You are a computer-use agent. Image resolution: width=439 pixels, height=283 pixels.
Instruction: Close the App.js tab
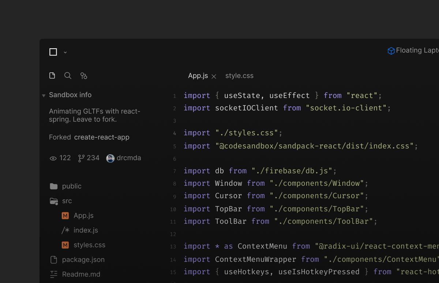point(214,76)
